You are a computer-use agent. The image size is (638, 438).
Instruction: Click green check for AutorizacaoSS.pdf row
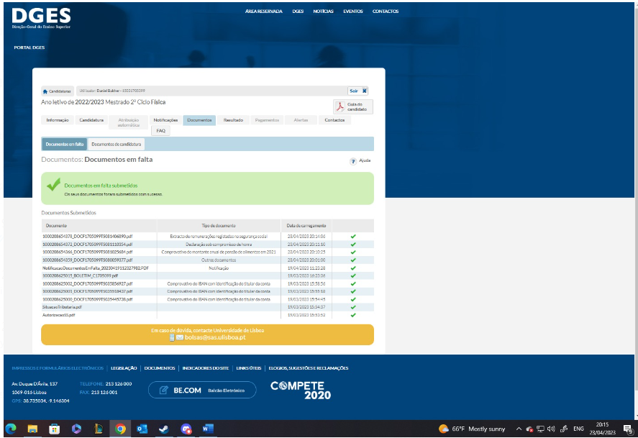pyautogui.click(x=353, y=315)
